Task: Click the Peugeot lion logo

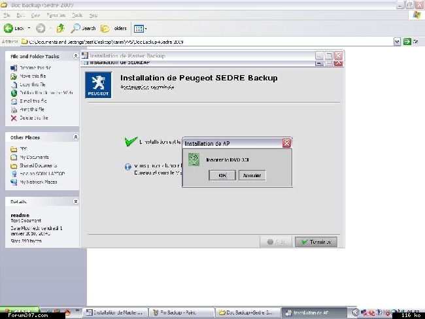Action: point(98,85)
